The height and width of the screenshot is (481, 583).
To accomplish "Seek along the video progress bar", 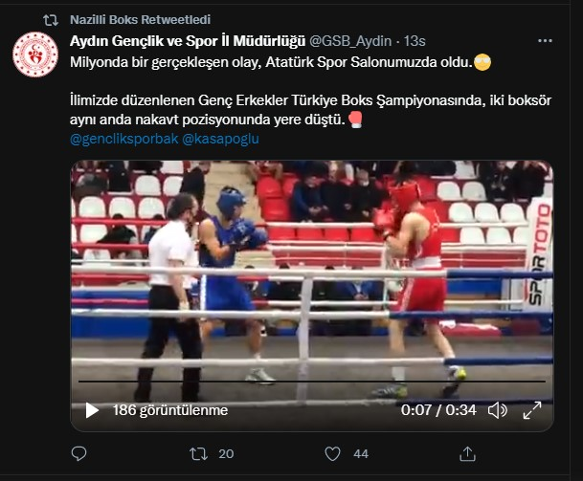I will point(311,382).
